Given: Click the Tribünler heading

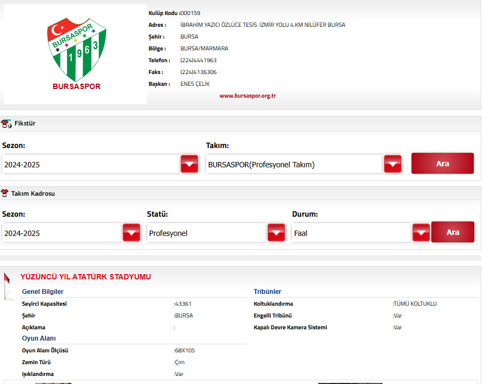Looking at the screenshot, I should point(267,292).
